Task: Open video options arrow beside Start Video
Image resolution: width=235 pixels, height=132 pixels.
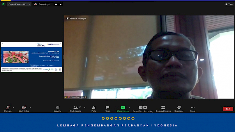Action: 30,108
